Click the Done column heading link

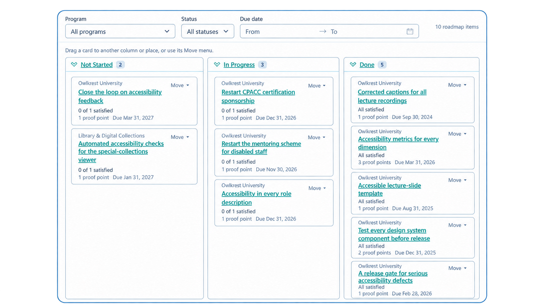[x=367, y=65]
